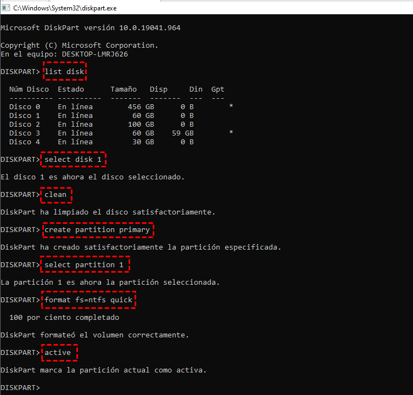Click the 'clean' command text
Viewport: 413px width, 395px height.
(55, 194)
